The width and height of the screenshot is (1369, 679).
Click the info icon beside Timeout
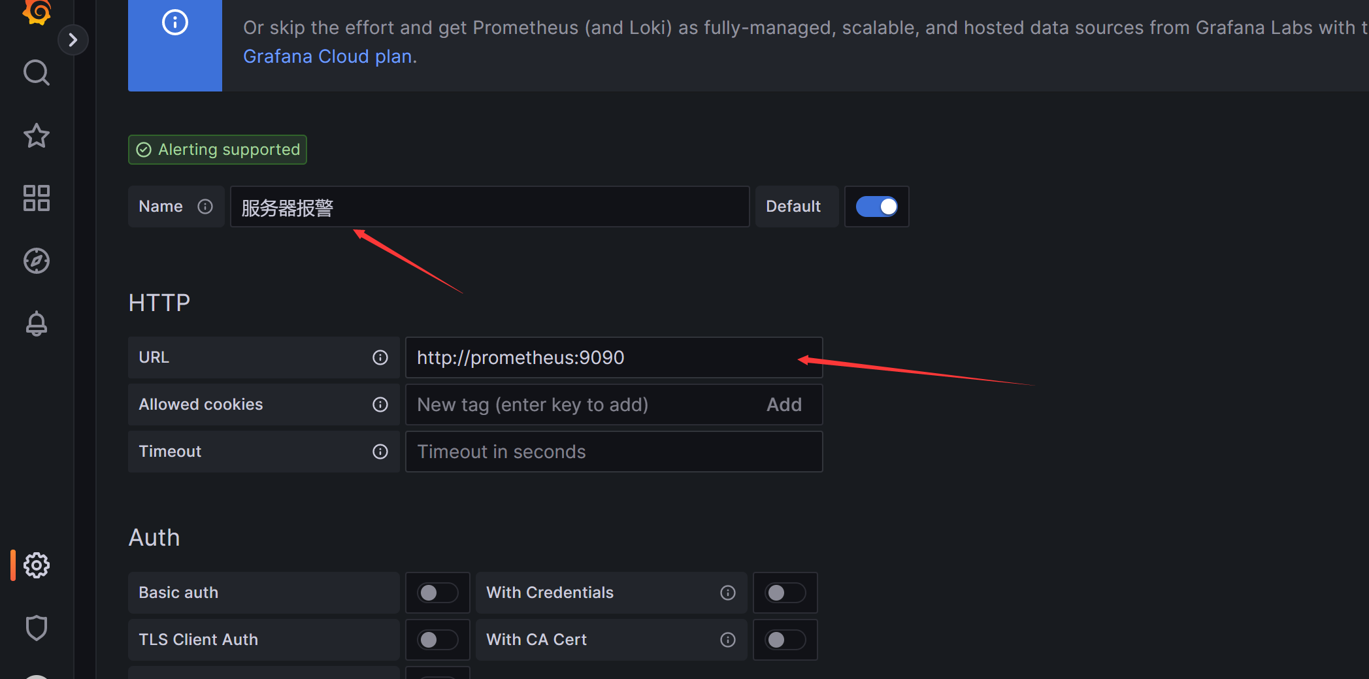click(380, 452)
